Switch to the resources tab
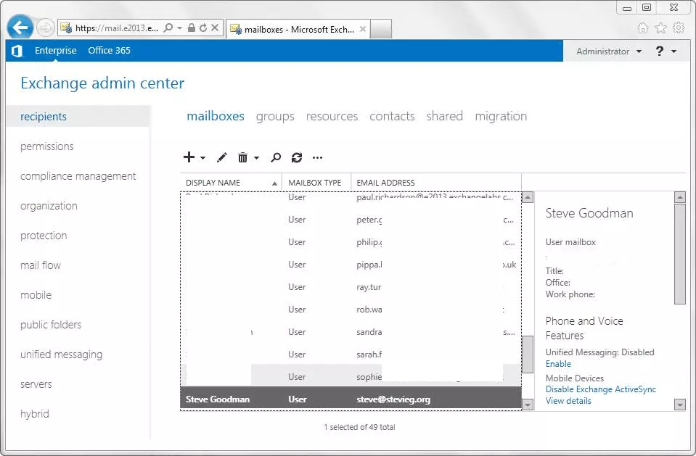The image size is (696, 456). tap(332, 116)
